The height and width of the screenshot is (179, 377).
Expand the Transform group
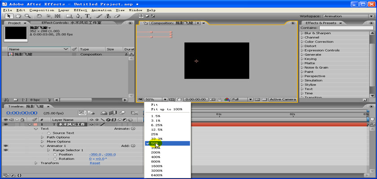36,163
